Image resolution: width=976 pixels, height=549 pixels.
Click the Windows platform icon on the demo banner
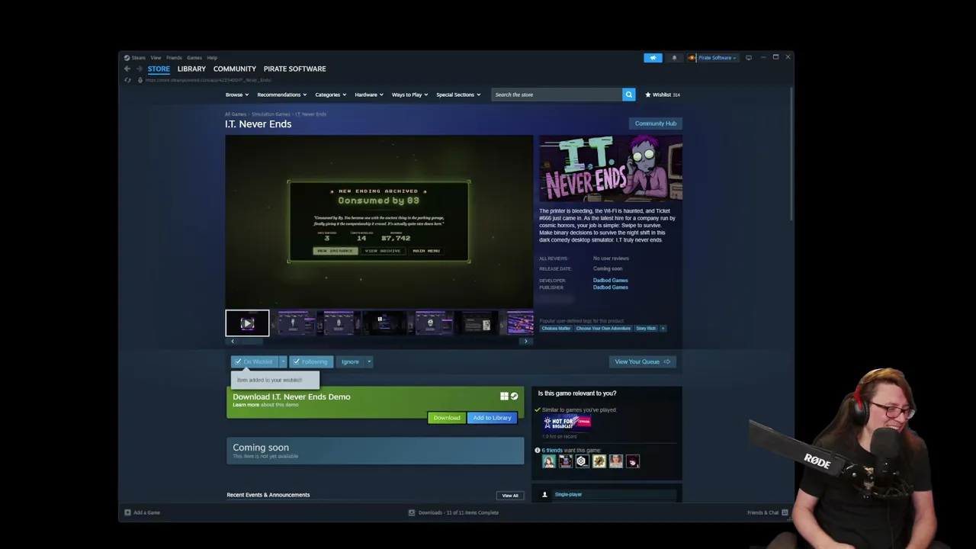[x=504, y=396]
